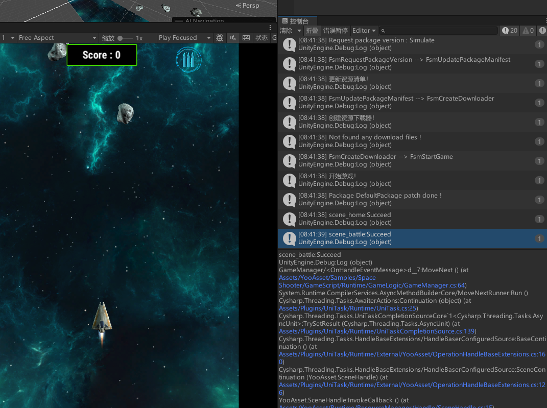Viewport: 547px width, 408px height.
Task: Open the UniTask.cs:25 stack trace link
Action: point(347,308)
